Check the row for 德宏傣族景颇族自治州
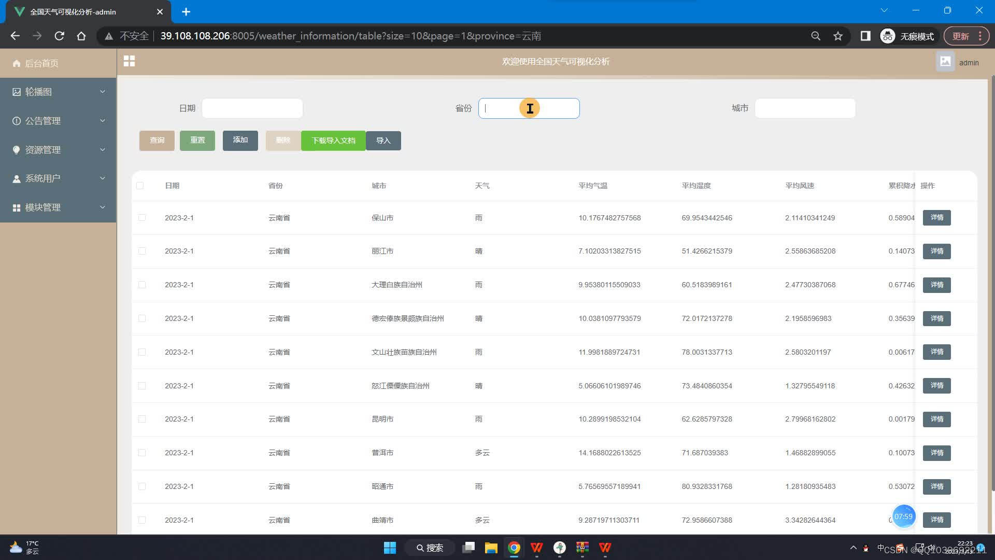The height and width of the screenshot is (560, 995). pyautogui.click(x=142, y=318)
